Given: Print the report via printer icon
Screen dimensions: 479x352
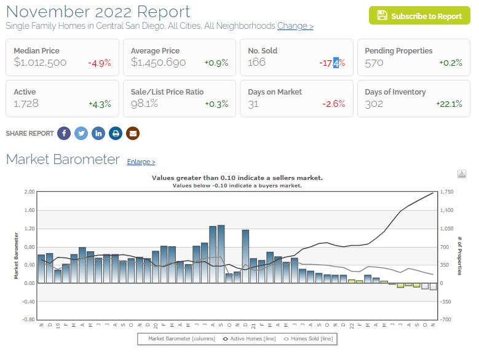Looking at the screenshot, I should [x=116, y=133].
